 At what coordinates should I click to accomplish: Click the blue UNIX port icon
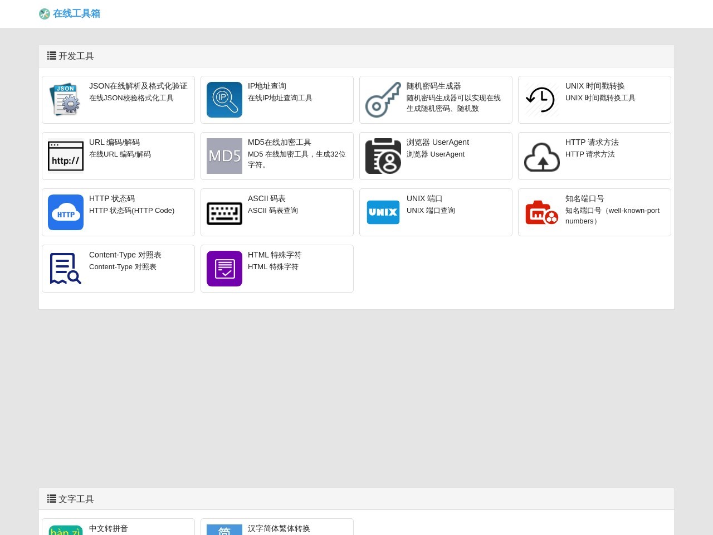[x=383, y=212]
